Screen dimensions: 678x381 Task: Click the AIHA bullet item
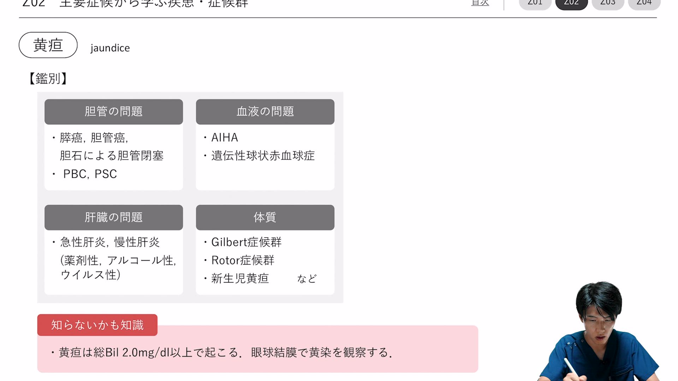coord(225,138)
